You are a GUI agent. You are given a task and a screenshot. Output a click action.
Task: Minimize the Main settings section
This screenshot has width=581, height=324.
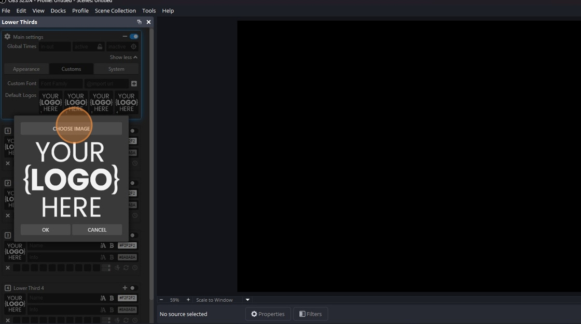tap(125, 36)
